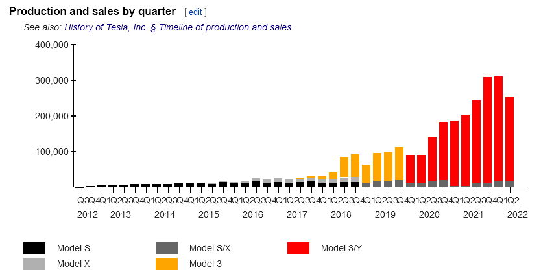Click the dark gray Model S/X swatch
541x276 pixels.
(x=167, y=248)
